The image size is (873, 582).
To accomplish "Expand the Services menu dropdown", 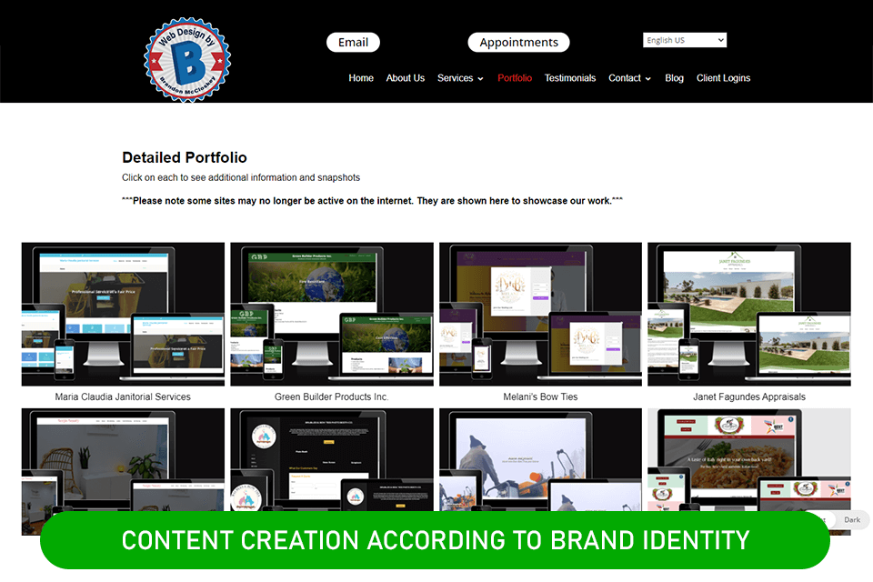I will (x=460, y=78).
